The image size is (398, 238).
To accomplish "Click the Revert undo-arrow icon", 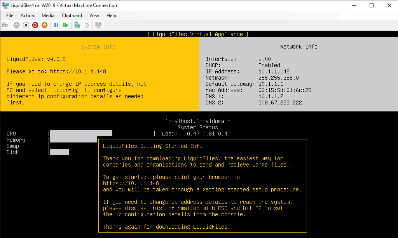I will [x=87, y=25].
